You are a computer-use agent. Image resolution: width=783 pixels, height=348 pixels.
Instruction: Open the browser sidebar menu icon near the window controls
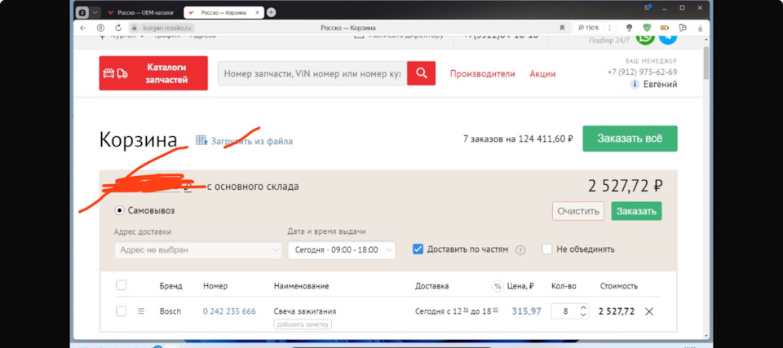[x=648, y=7]
